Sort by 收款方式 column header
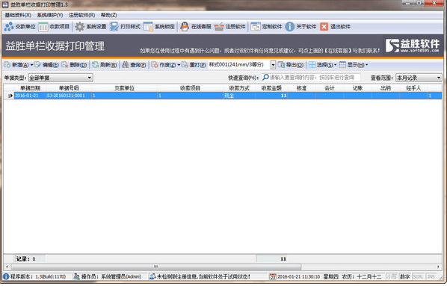The width and height of the screenshot is (447, 286). (239, 88)
